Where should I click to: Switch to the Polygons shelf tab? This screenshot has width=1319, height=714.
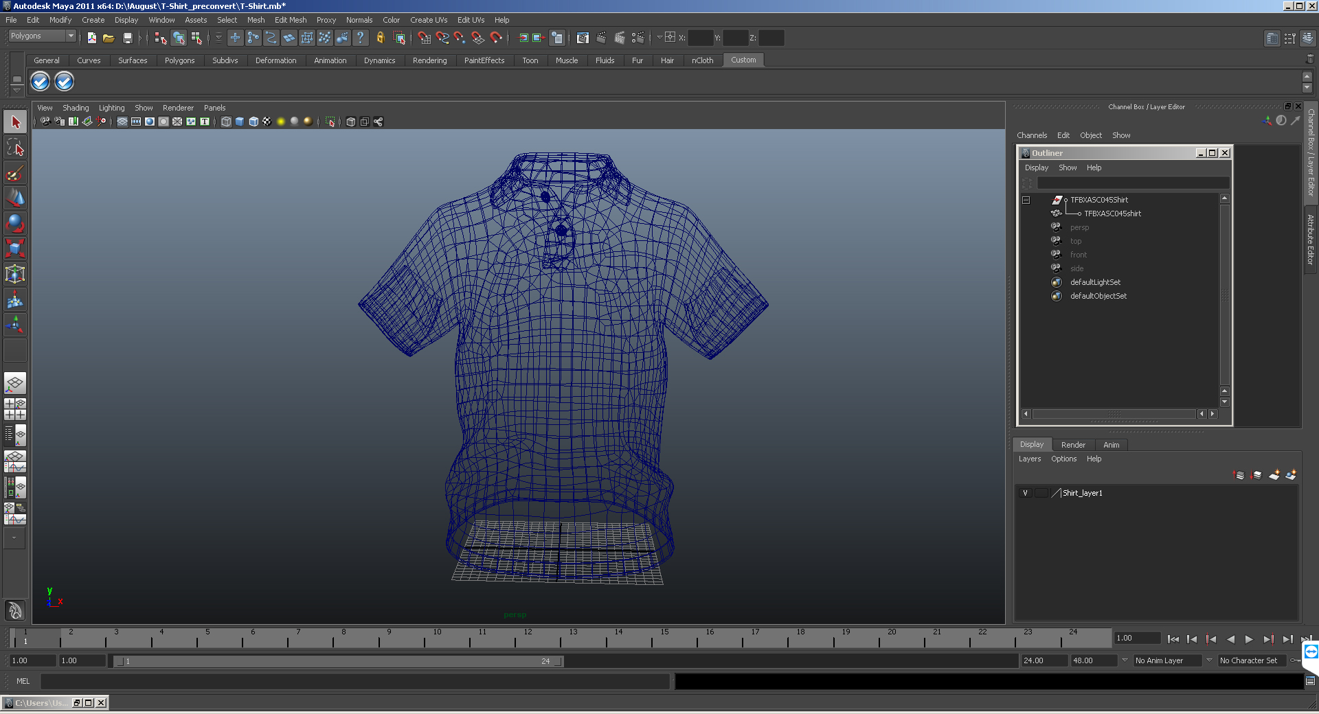179,60
